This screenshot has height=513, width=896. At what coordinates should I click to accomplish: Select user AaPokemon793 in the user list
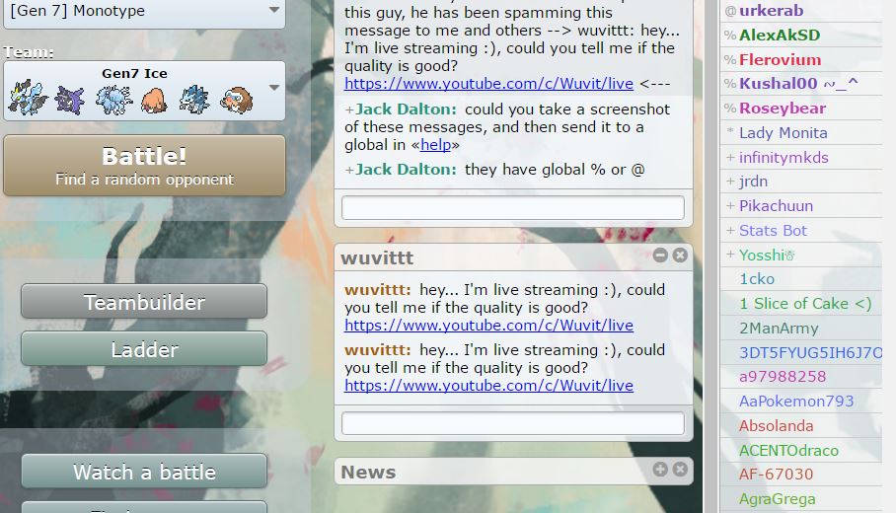tap(801, 402)
